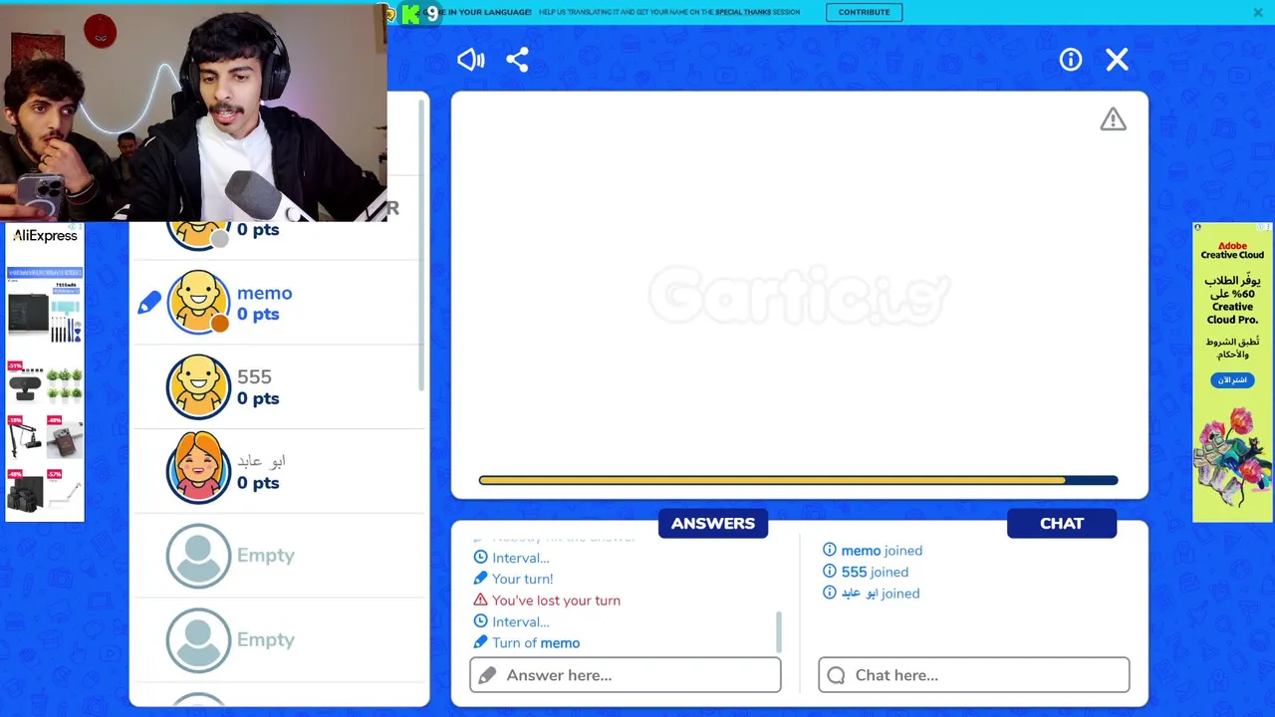Switch to the ANSWERS tab
Image resolution: width=1275 pixels, height=717 pixels.
(x=713, y=523)
